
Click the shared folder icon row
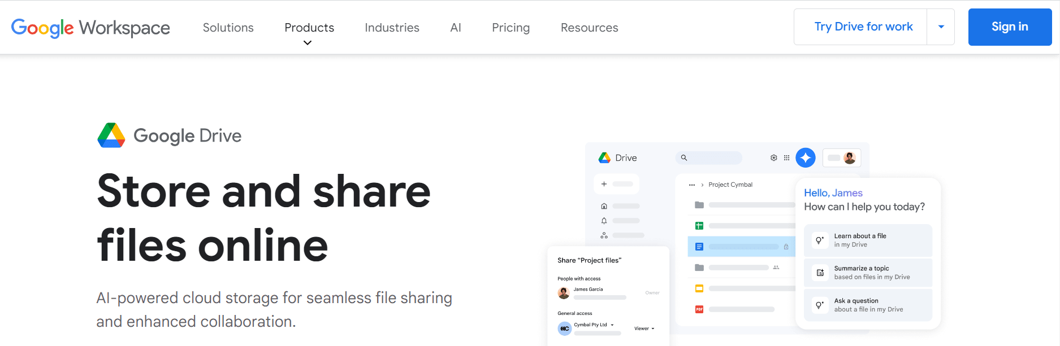coord(741,268)
